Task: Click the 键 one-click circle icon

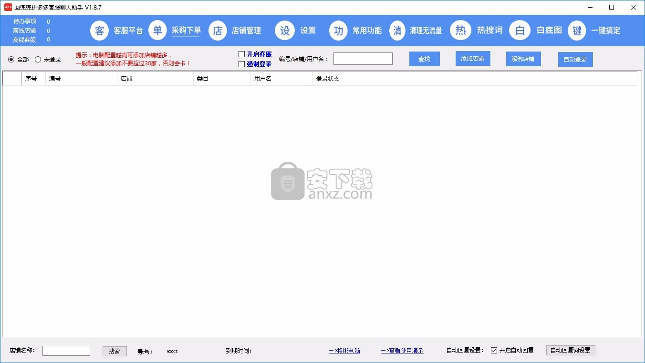Action: point(577,31)
